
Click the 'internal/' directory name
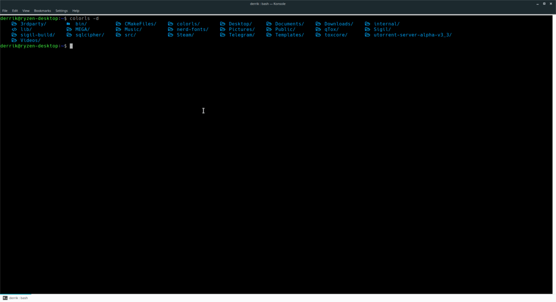[x=387, y=24]
